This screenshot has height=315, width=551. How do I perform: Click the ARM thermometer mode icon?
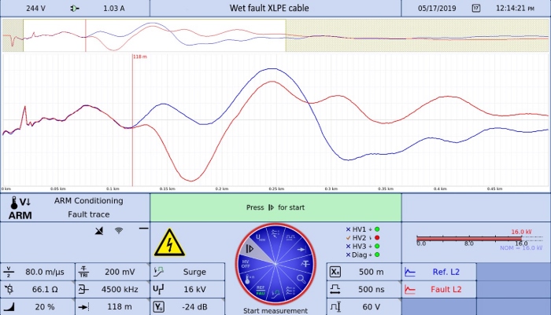point(20,207)
